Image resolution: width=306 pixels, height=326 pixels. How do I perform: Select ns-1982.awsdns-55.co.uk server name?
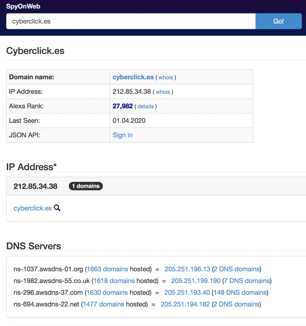coord(52,281)
